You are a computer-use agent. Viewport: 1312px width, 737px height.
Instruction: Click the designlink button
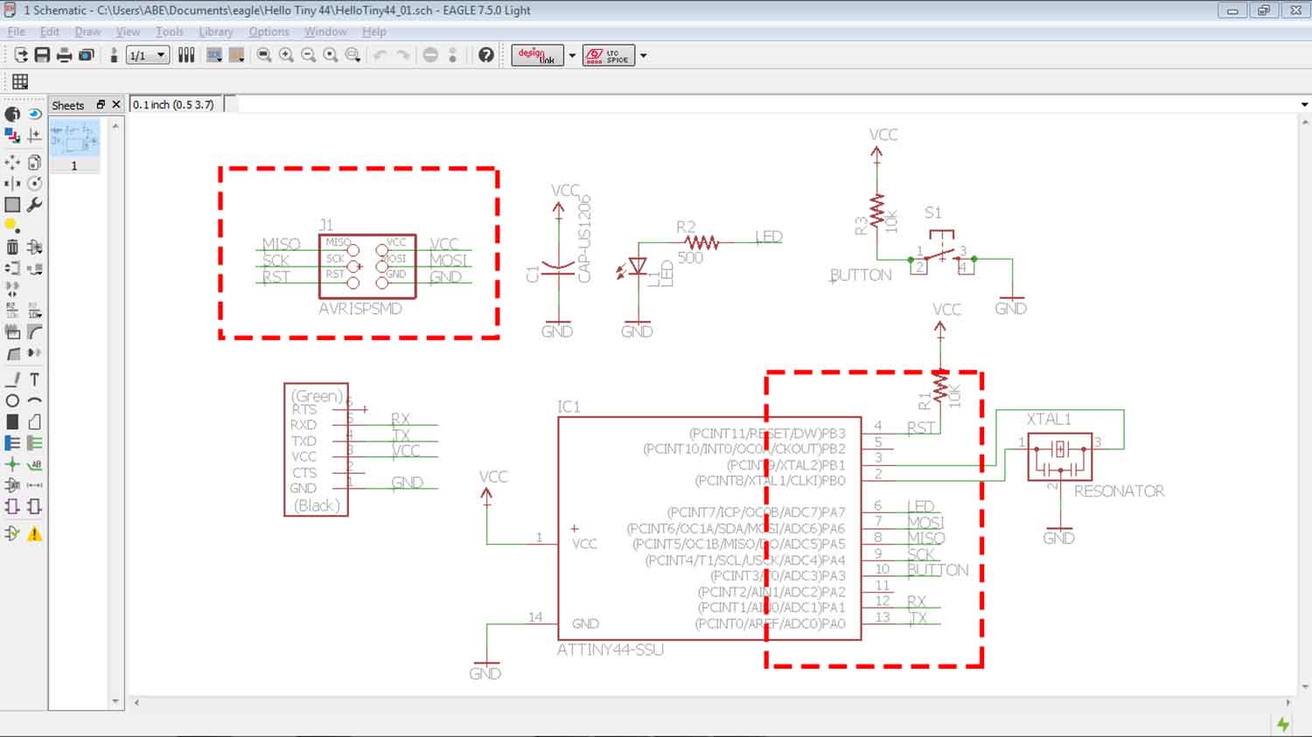(537, 55)
